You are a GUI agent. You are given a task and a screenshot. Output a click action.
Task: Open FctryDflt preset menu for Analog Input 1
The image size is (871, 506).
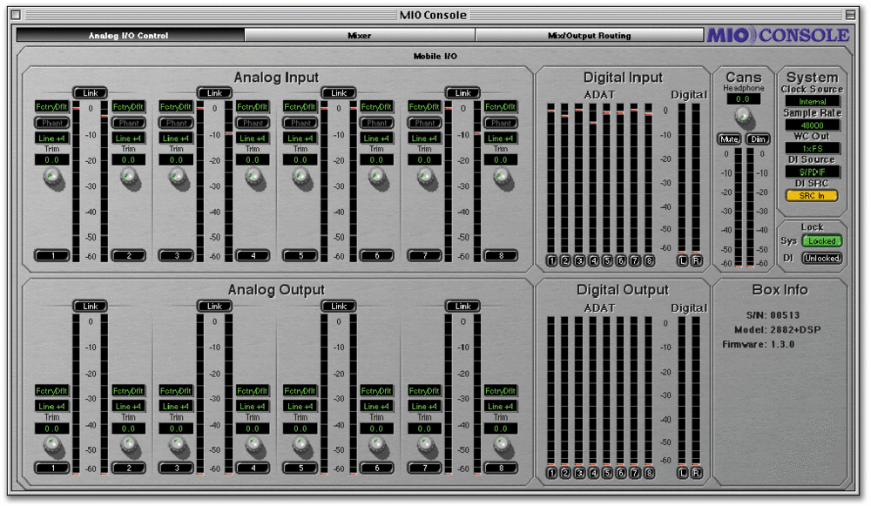click(x=52, y=106)
